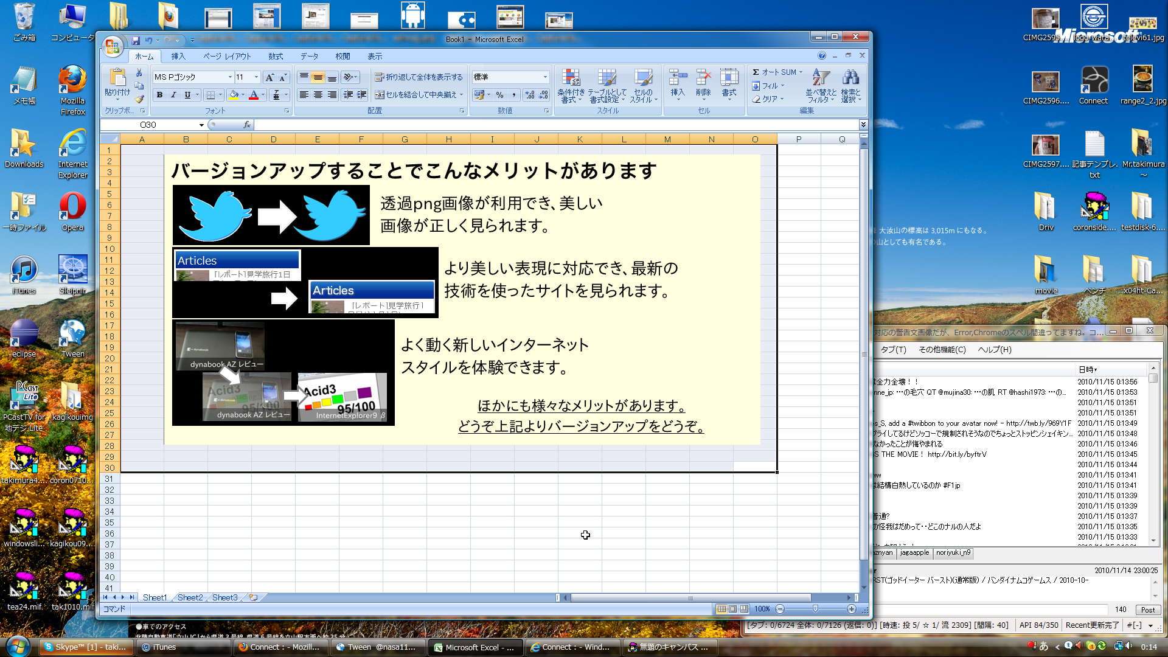
Task: Toggle italic formatting
Action: [173, 95]
